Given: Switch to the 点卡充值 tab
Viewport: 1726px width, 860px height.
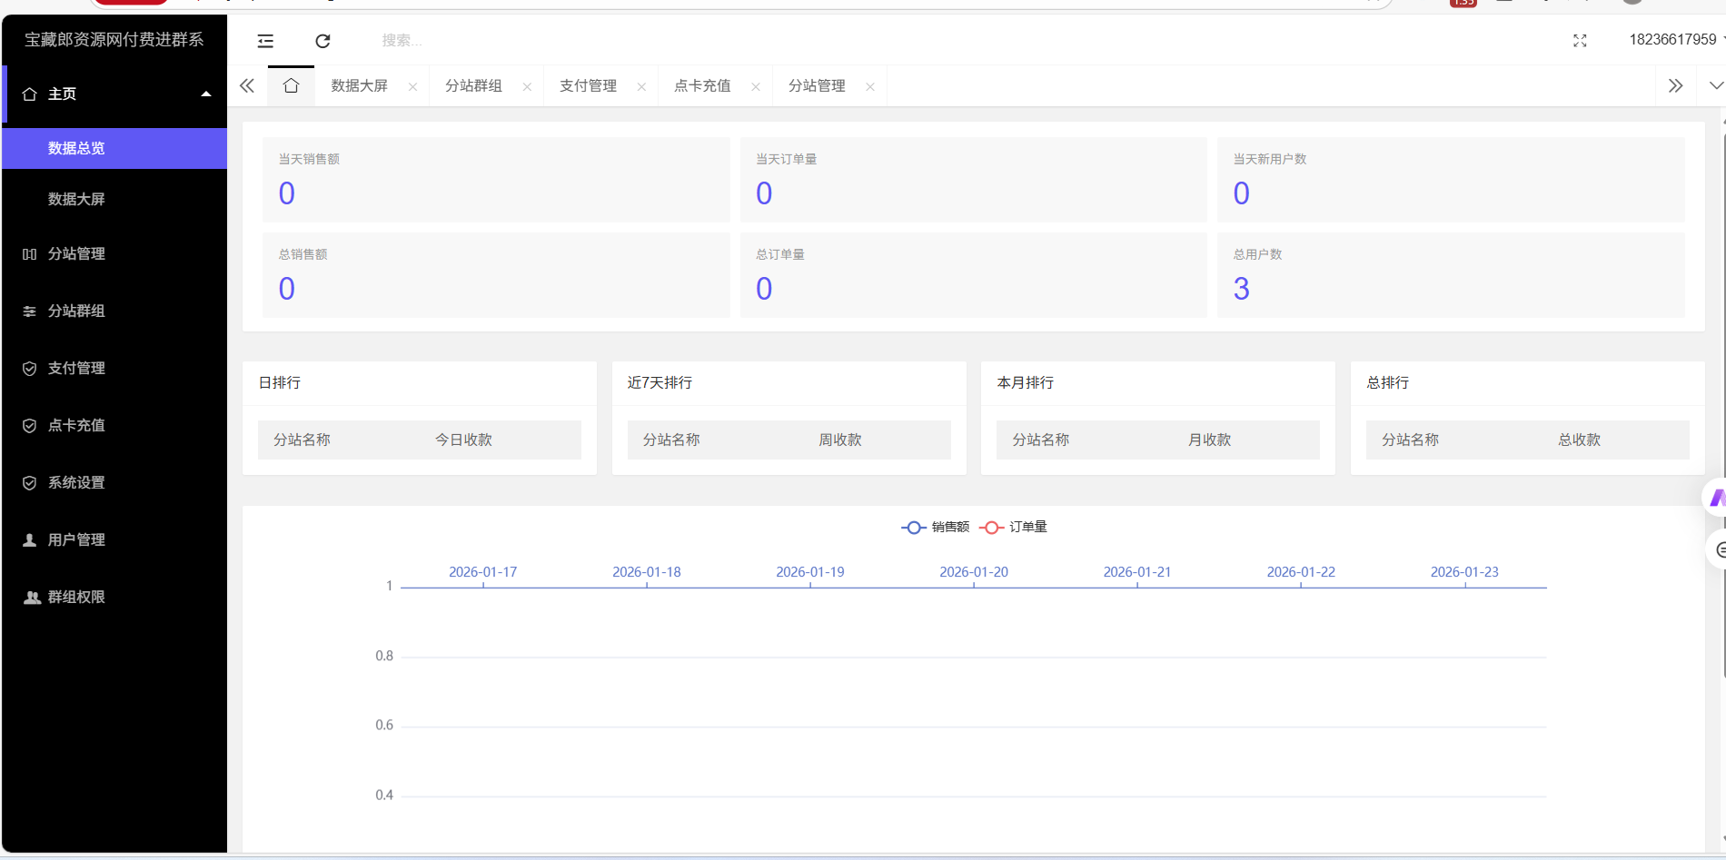Looking at the screenshot, I should pyautogui.click(x=702, y=86).
